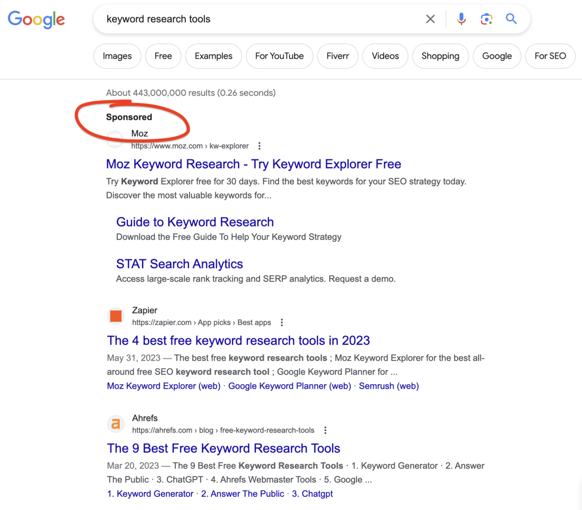Viewport: 582px width, 510px height.
Task: Click the Ahrefs site name
Action: tap(145, 418)
